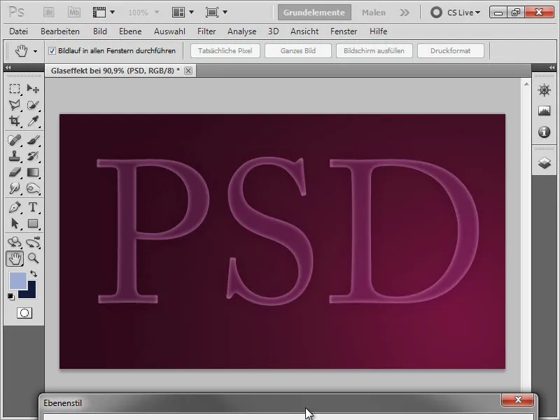Open the foreground color swatch
This screenshot has height=420, width=560.
point(18,281)
